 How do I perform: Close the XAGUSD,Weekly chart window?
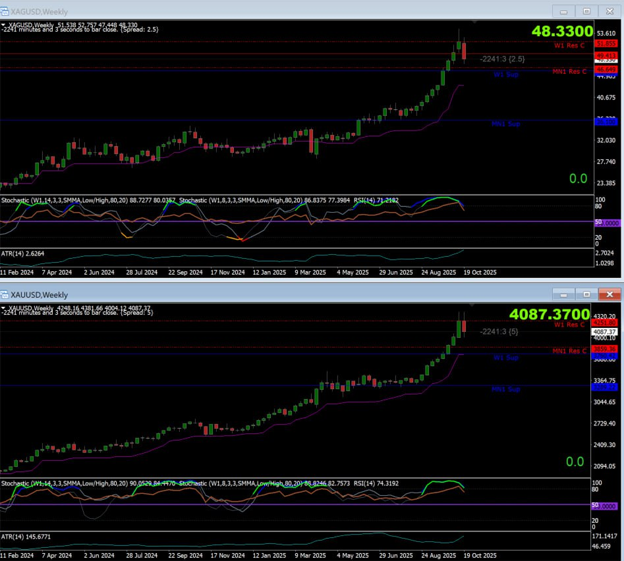tap(610, 11)
